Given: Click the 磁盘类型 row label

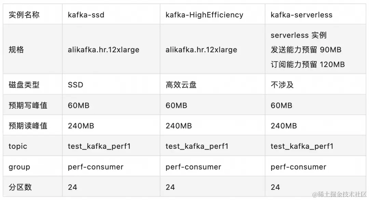Looking at the screenshot, I should [x=24, y=85].
